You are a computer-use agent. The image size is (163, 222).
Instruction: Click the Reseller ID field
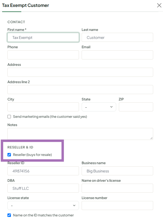point(43,171)
